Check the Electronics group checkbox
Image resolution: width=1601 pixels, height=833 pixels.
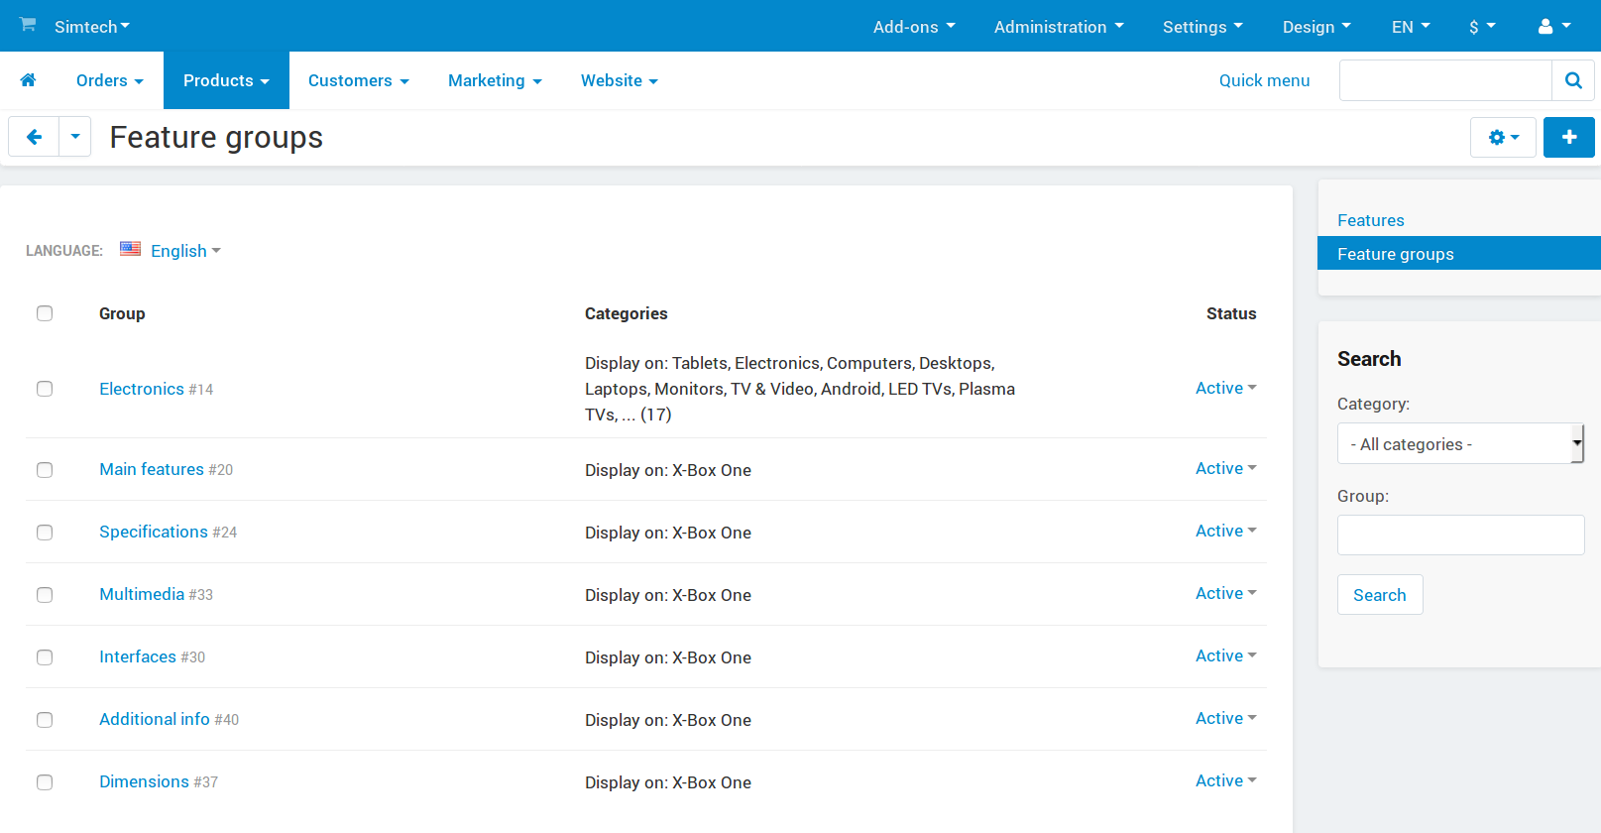point(45,389)
